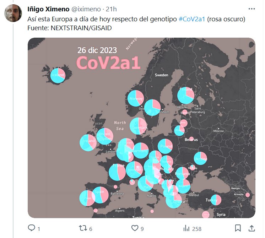The image size is (265, 238).
Task: Repost this tweet using the retweet icon
Action: coord(82,228)
